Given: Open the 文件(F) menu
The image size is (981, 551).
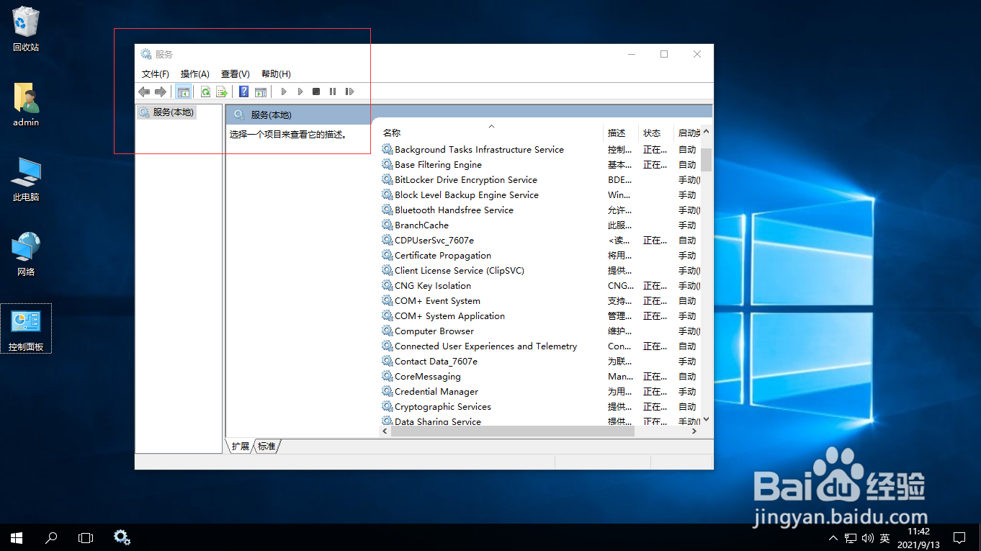Looking at the screenshot, I should [x=156, y=74].
